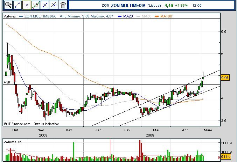Click the (Lisboa) exchange label
Image resolution: width=237 pixels, height=162 pixels.
154,6
